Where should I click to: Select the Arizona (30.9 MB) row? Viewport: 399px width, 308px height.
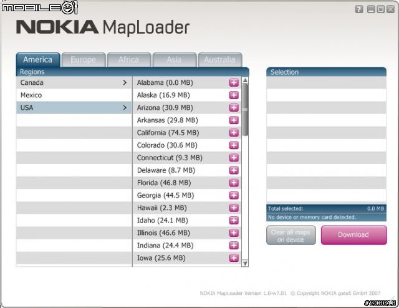pos(187,108)
